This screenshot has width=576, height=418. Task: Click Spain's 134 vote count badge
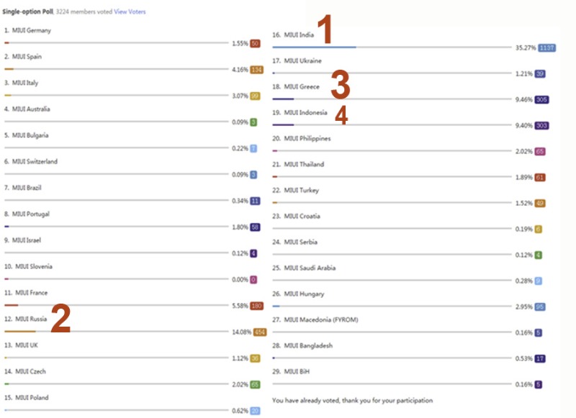pos(257,70)
